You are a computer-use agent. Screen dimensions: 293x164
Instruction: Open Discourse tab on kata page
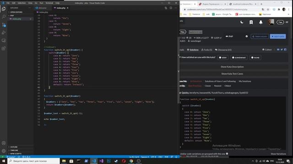pos(223,50)
